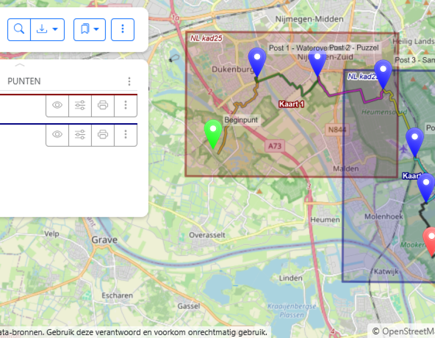Select the red end marker near Mooker
This screenshot has width=435, height=338.
(430, 241)
